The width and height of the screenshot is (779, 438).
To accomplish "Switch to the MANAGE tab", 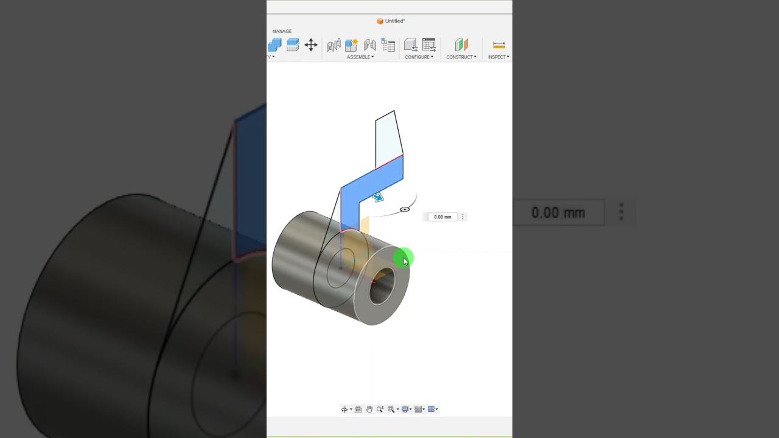I will pyautogui.click(x=282, y=31).
